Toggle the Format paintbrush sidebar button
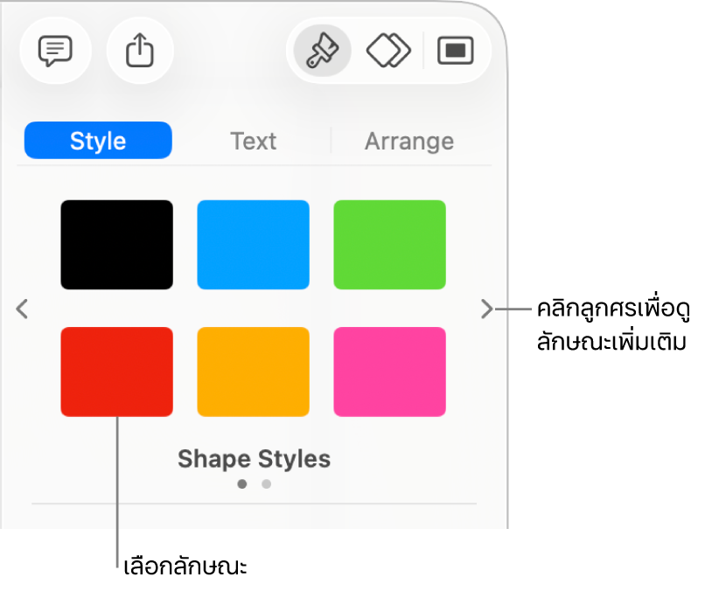Screen dimensions: 705x591 coord(323,51)
